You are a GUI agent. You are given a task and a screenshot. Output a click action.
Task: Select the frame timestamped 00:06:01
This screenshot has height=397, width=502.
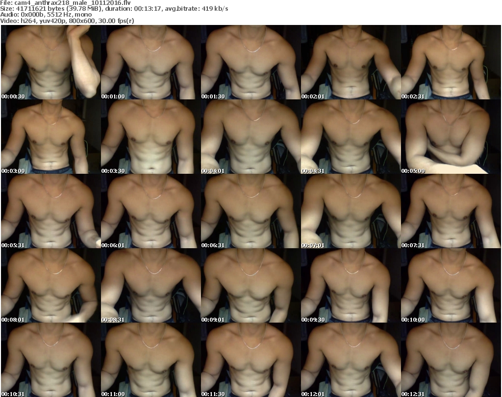click(151, 211)
